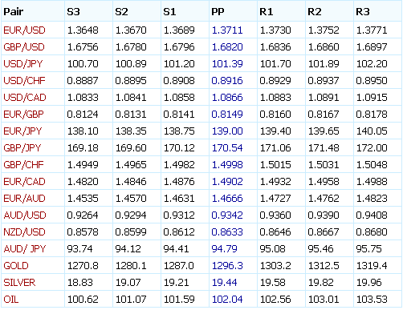
Task: Click GOLD pivot value 1296.3
Action: pyautogui.click(x=227, y=266)
